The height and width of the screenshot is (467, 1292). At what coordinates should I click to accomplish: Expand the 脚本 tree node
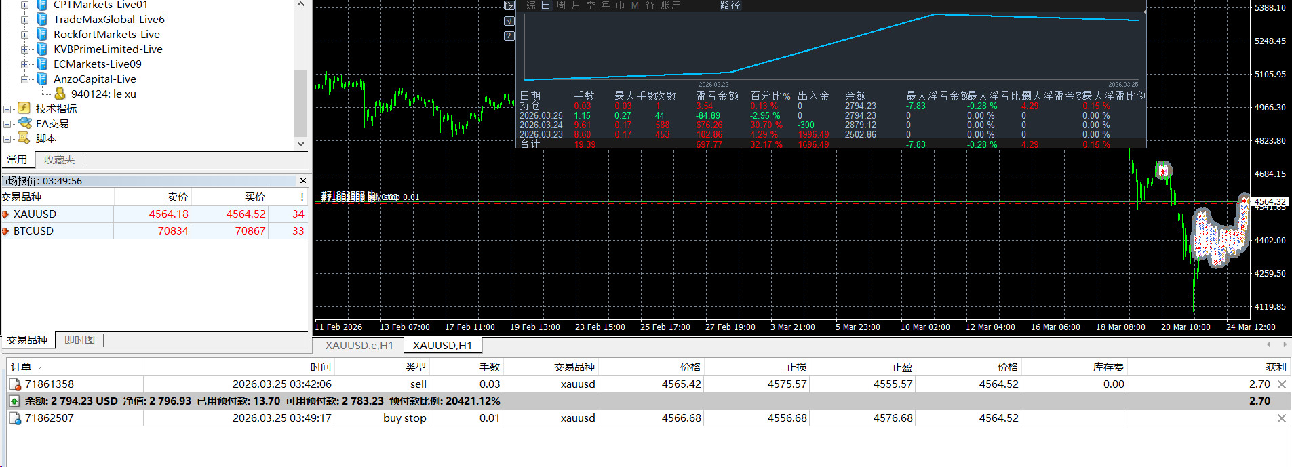(x=7, y=139)
